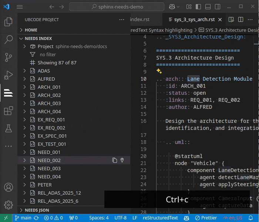Select NEED_003 in needs index
Image resolution: width=259 pixels, height=222 pixels.
[74, 168]
